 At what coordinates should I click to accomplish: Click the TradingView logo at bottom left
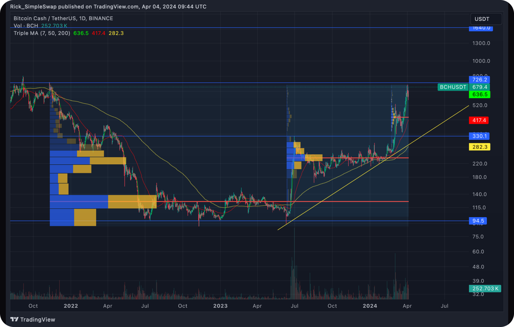33,319
